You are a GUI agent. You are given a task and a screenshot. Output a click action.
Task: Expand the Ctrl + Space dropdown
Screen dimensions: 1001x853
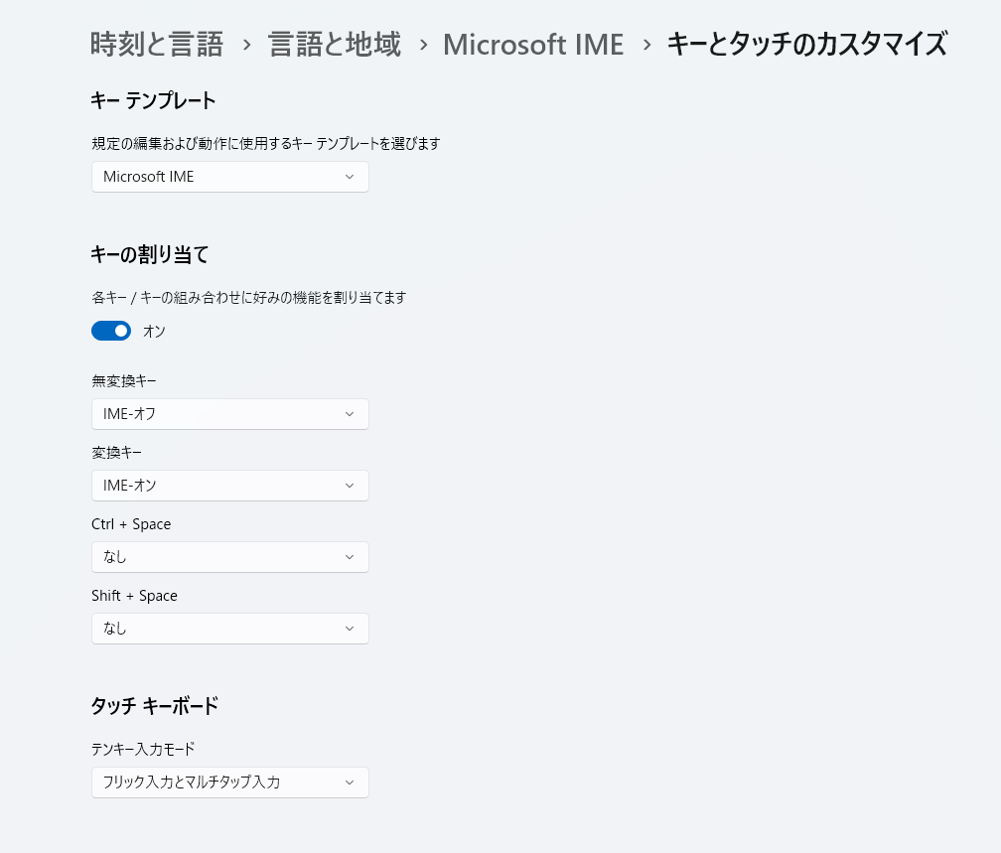point(229,557)
